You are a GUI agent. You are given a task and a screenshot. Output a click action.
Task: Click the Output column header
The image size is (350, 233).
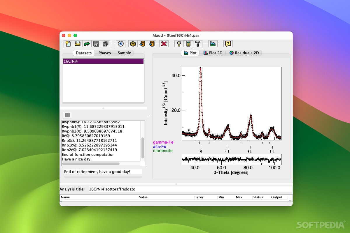click(279, 197)
